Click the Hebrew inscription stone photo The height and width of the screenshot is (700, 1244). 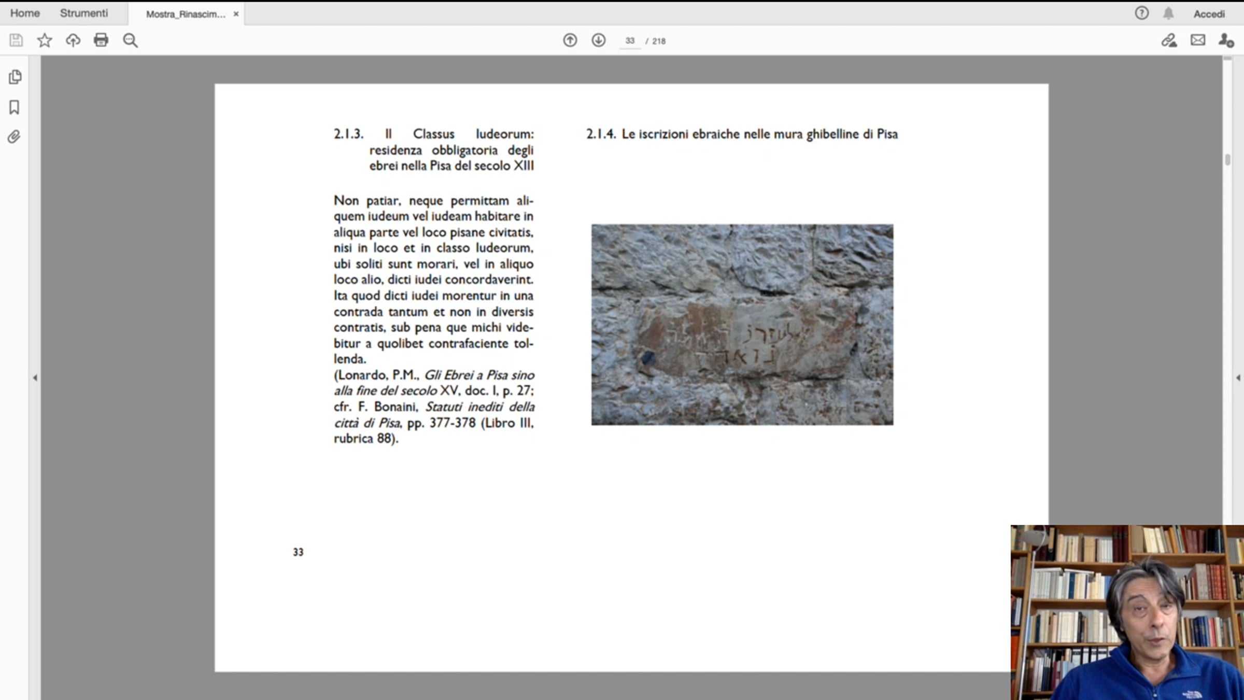[742, 325]
